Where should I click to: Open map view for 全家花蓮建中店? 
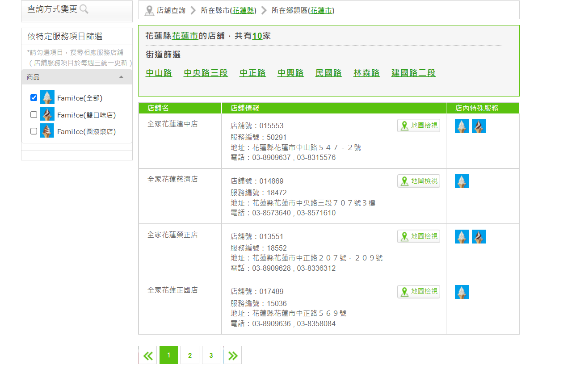tap(419, 126)
